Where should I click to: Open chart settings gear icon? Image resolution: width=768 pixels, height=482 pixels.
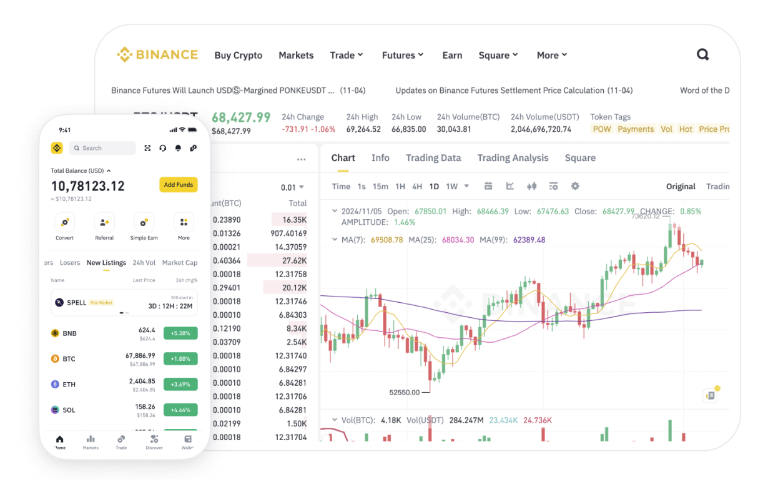coord(574,186)
